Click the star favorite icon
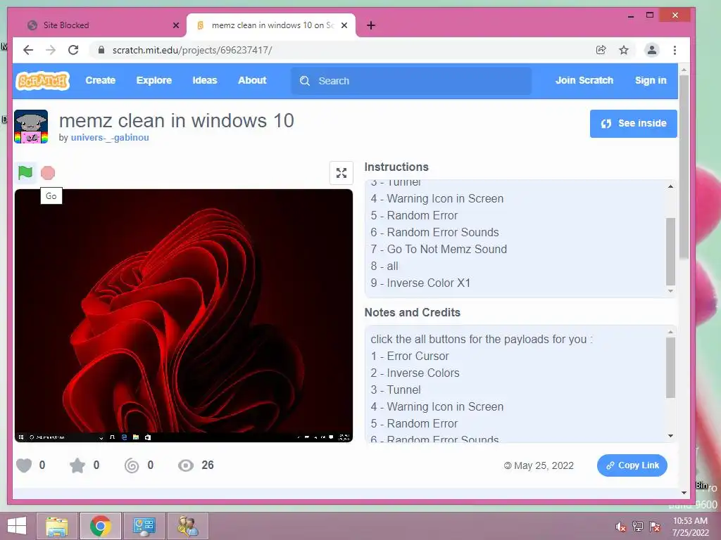 click(x=77, y=465)
